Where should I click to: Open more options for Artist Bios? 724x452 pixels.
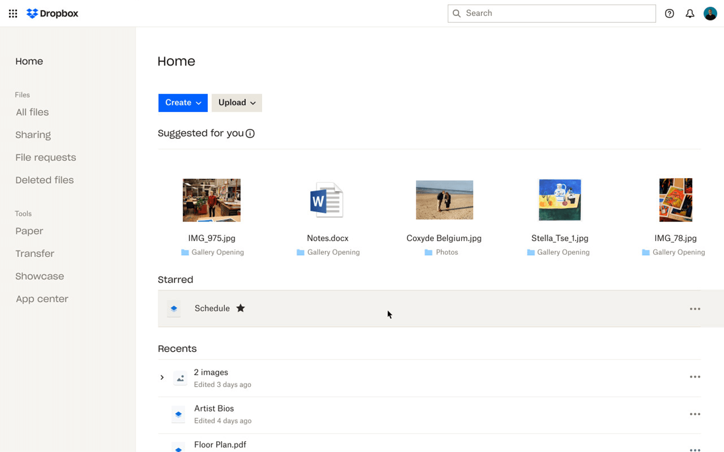click(x=695, y=414)
